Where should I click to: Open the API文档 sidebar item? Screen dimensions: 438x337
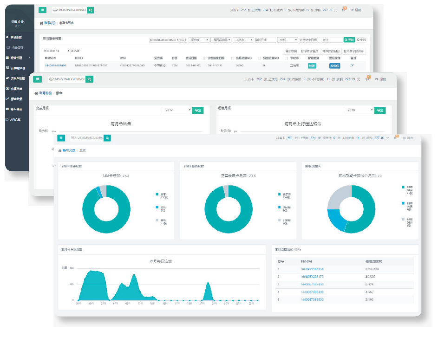15,119
